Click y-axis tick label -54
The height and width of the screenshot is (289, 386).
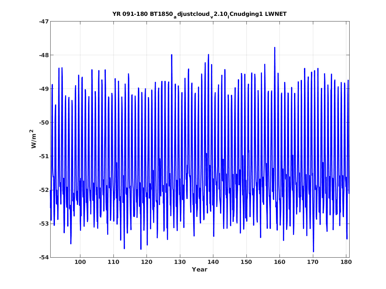pos(44,257)
